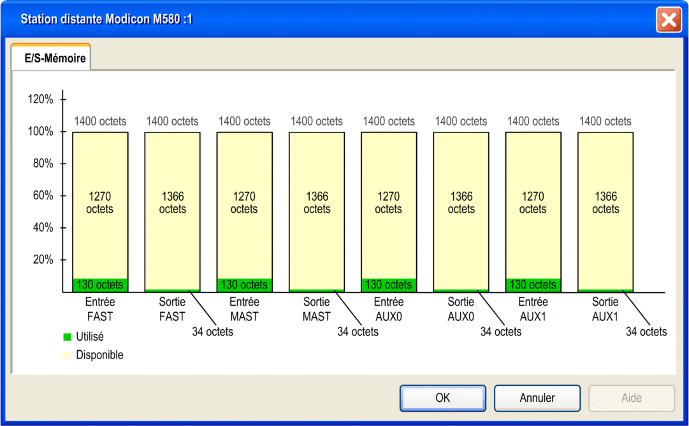Screen dimensions: 689x426
Task: Click the Sortie AUX0 1366 octets available area
Action: click(x=461, y=211)
